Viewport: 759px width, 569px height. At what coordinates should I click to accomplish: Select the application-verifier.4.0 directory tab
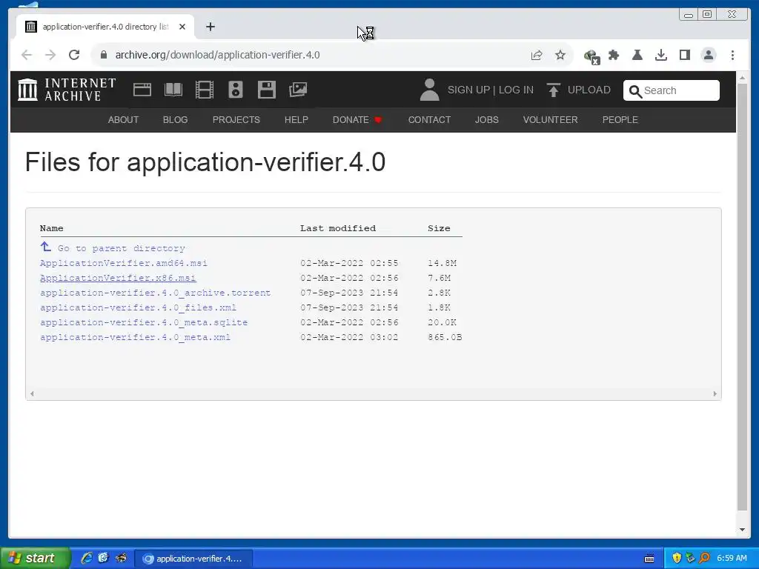click(105, 27)
